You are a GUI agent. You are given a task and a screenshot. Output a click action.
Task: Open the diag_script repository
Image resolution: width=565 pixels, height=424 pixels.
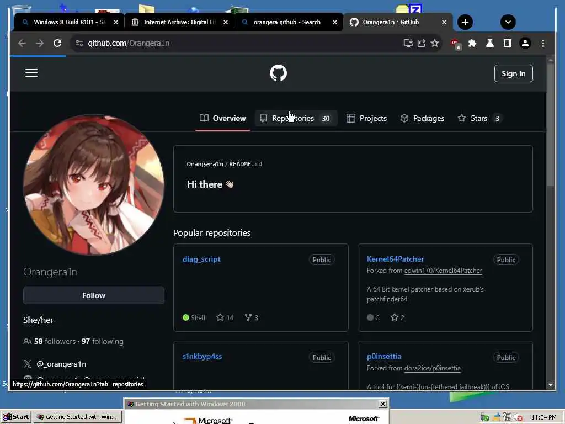point(201,259)
